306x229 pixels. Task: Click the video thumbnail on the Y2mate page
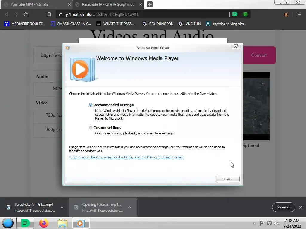point(256,106)
